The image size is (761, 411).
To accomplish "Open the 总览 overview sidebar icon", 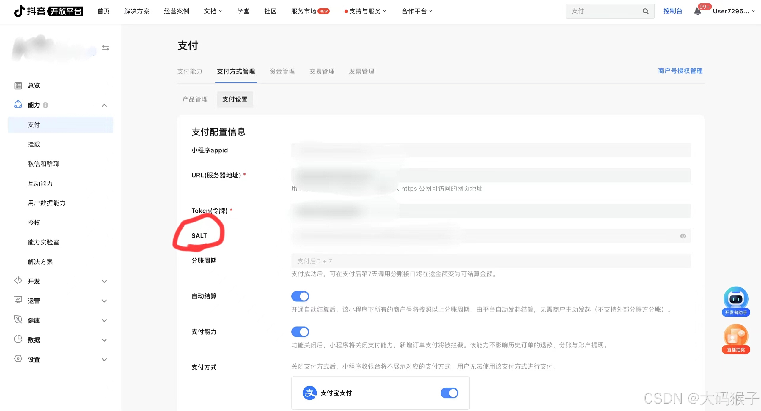I will [x=18, y=85].
